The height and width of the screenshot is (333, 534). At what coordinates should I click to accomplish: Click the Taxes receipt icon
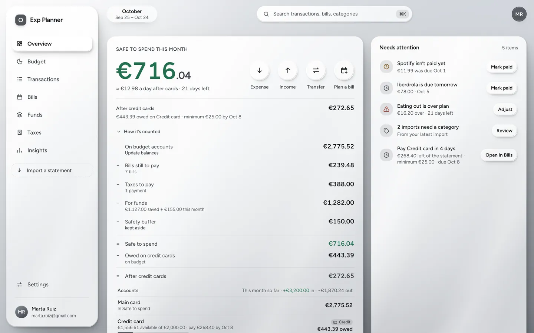click(x=20, y=132)
